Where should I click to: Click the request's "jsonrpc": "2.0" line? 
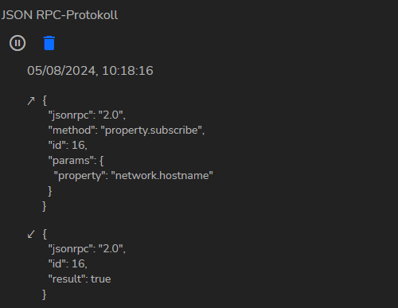point(87,115)
